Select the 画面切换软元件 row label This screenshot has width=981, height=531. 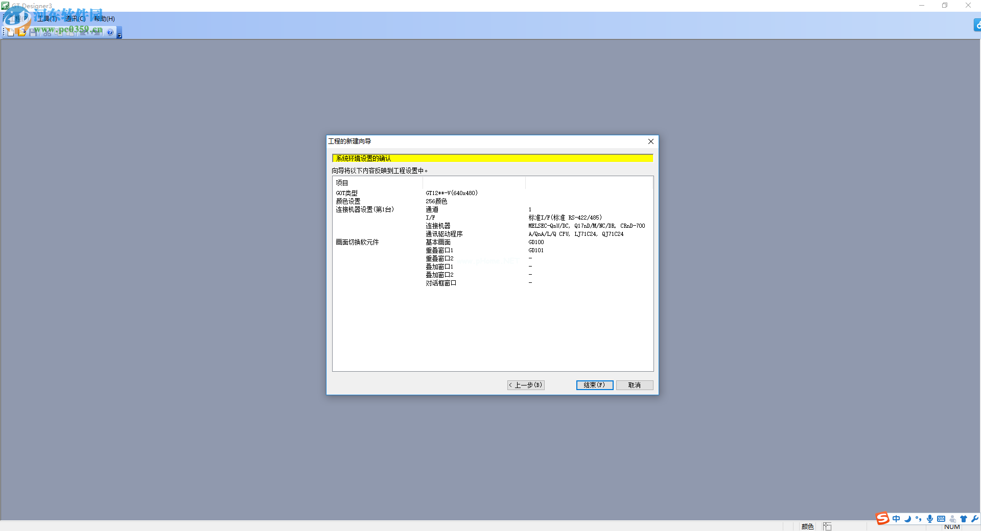click(357, 242)
